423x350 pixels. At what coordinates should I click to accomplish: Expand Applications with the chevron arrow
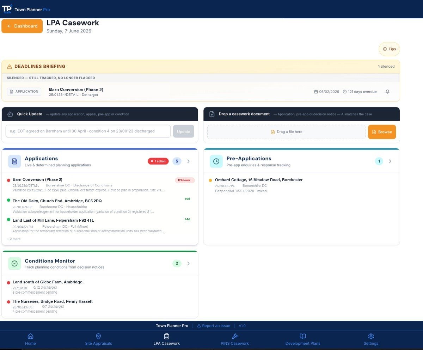point(188,161)
